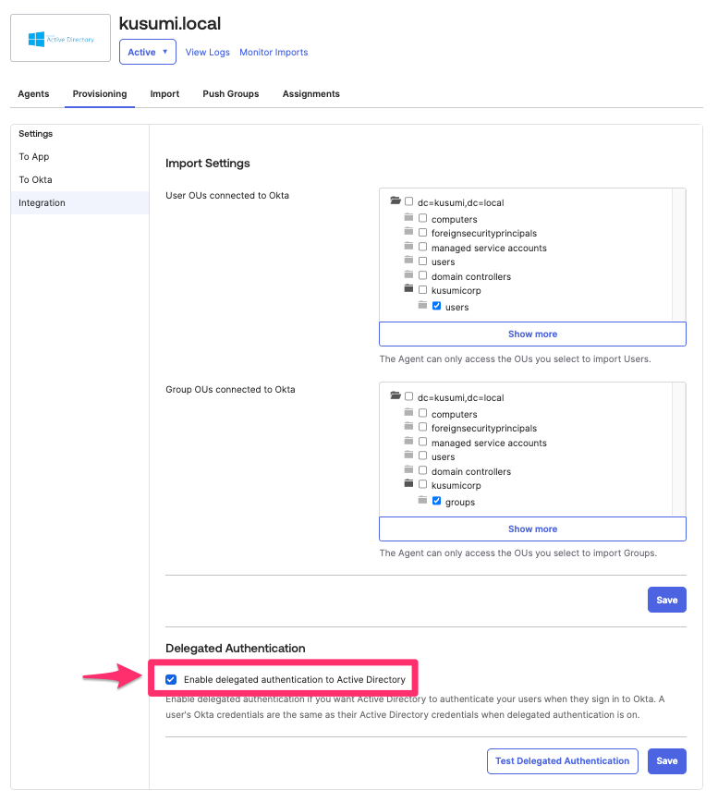Click the folder icon next to managed service accounts

pos(408,248)
